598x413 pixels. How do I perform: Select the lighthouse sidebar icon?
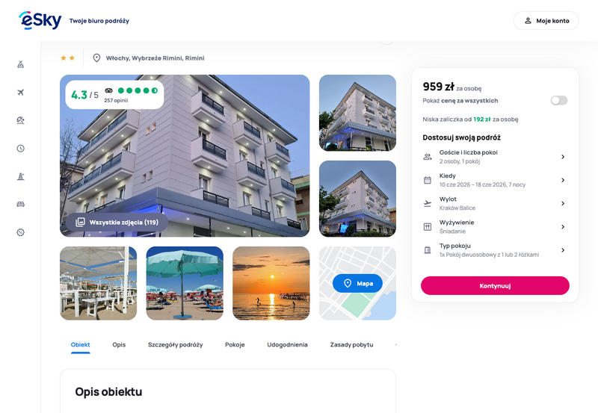21,176
